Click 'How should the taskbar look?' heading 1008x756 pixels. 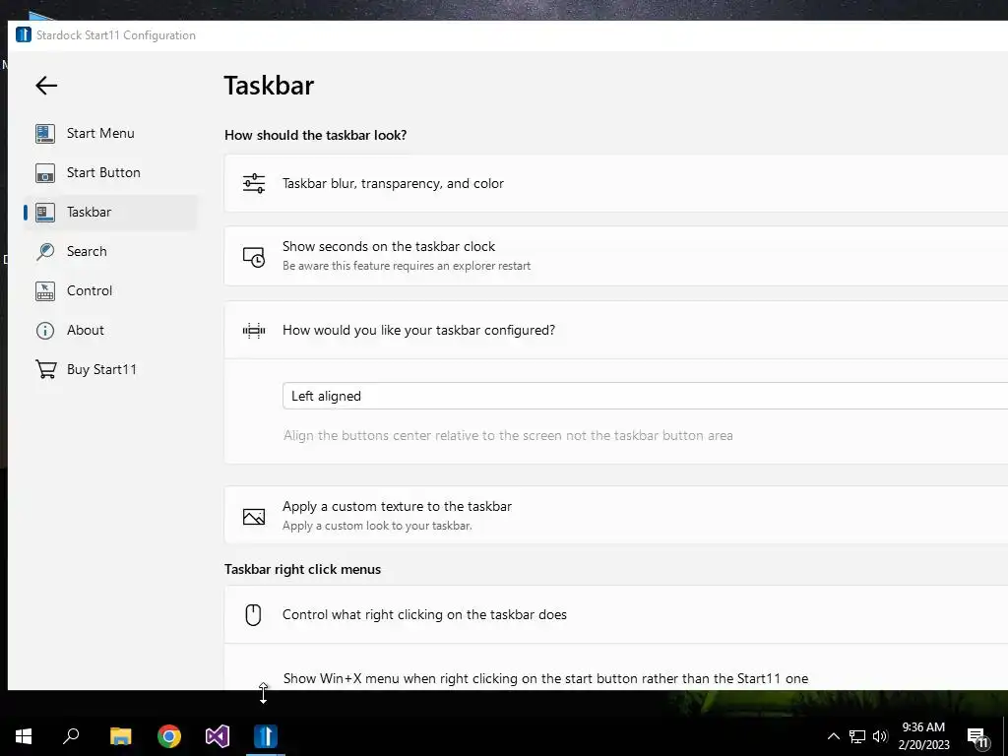(316, 135)
